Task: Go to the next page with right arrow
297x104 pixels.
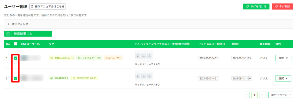Action: click(262, 95)
